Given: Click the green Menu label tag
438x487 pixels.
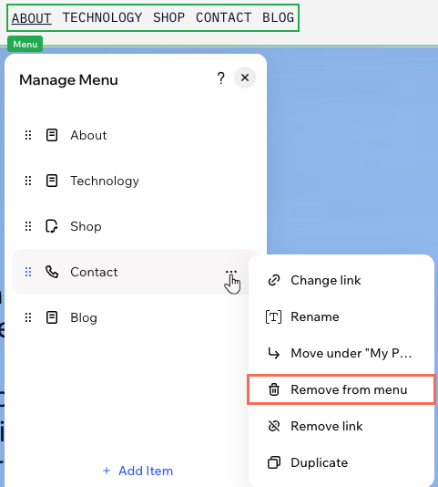Looking at the screenshot, I should point(25,44).
